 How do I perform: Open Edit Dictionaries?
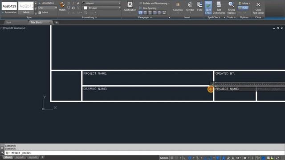pos(219,8)
